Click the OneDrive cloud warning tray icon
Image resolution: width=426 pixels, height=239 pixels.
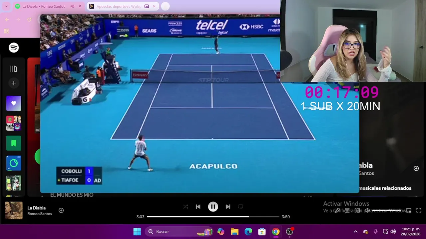pos(365,232)
